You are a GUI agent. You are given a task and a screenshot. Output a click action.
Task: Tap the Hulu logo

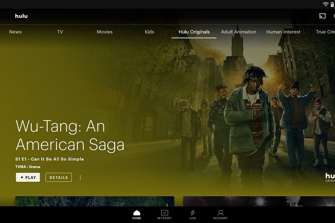click(x=21, y=16)
